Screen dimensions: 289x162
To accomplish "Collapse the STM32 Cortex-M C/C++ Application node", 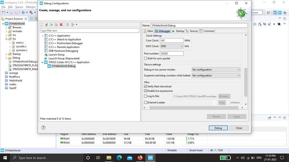I will [43, 62].
